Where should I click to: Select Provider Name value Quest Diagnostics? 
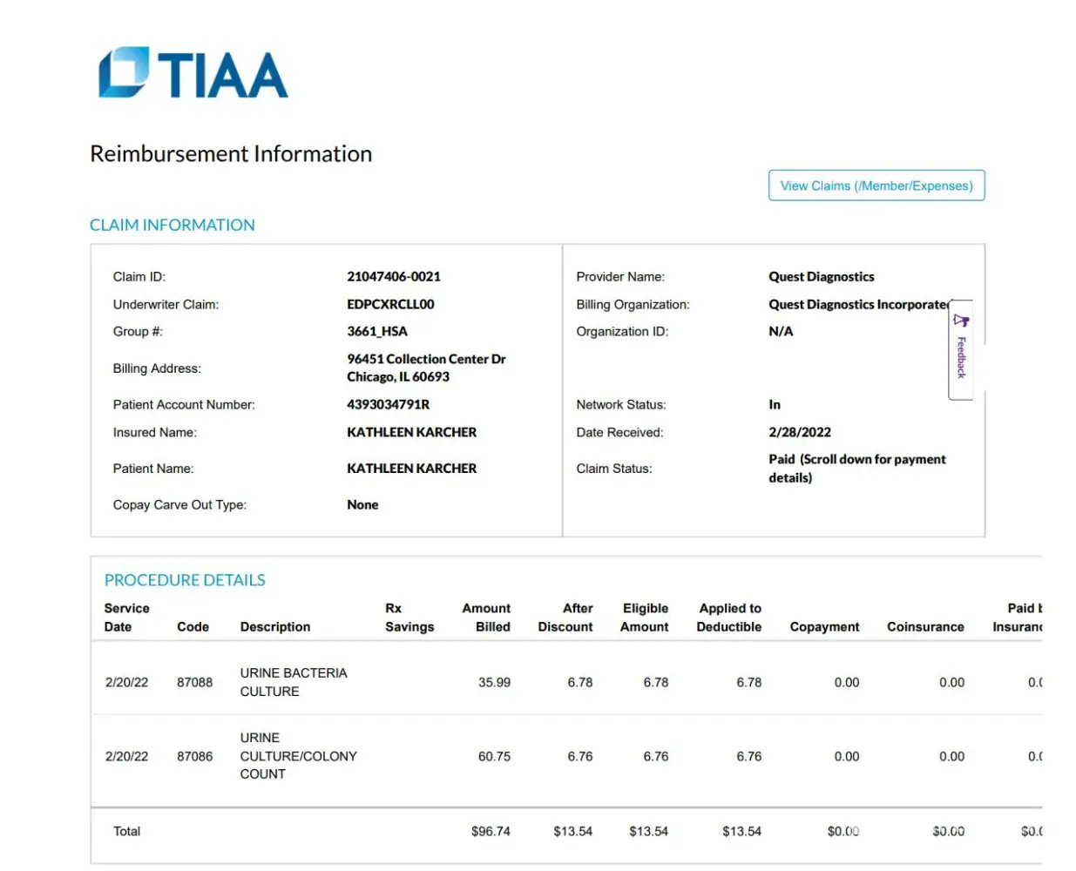[822, 277]
